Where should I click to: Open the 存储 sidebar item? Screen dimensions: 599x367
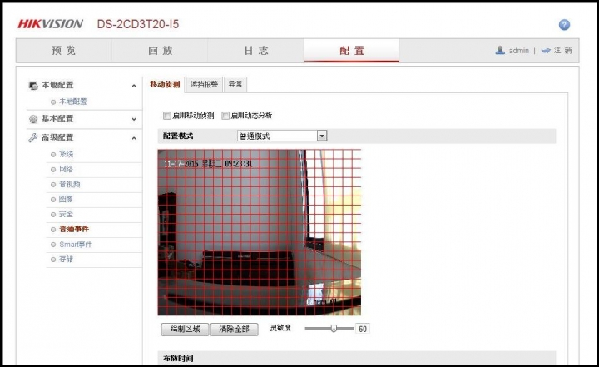coord(66,259)
